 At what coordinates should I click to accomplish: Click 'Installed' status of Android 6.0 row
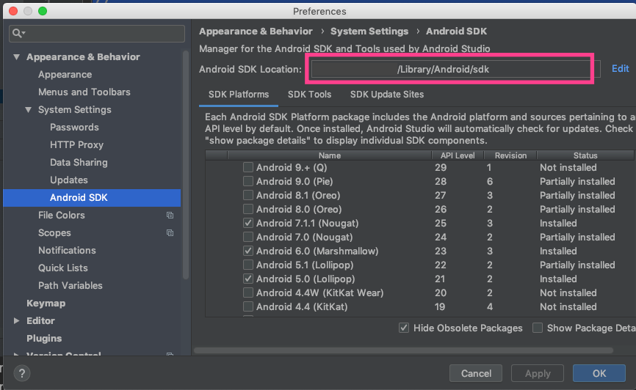(558, 251)
